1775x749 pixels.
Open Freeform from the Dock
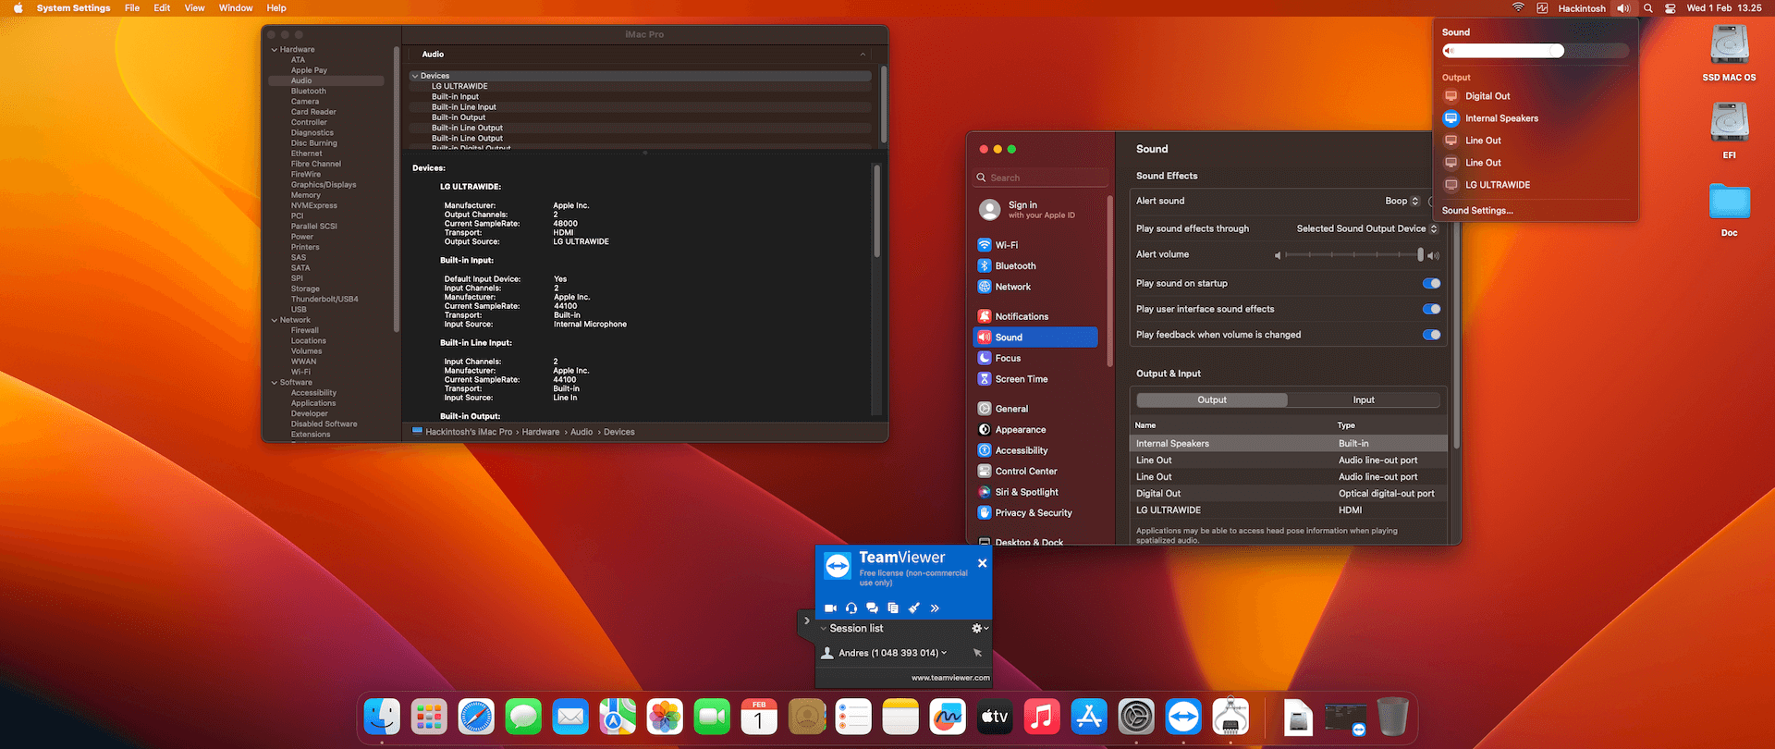pyautogui.click(x=948, y=717)
